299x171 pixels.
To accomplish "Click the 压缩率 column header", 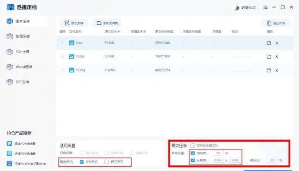I will click(217, 31).
